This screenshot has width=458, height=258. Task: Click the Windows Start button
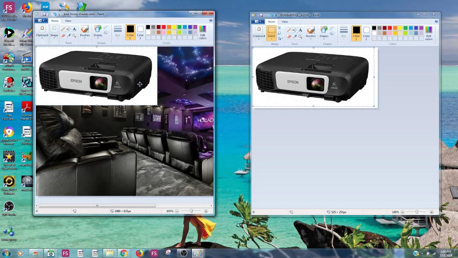pyautogui.click(x=6, y=253)
